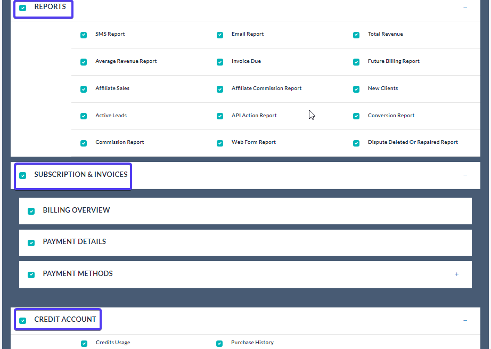Uncheck the CREDIT ACCOUNT section checkbox
Image resolution: width=491 pixels, height=349 pixels.
23,320
